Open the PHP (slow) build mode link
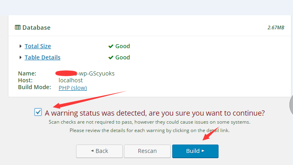 [x=73, y=88]
